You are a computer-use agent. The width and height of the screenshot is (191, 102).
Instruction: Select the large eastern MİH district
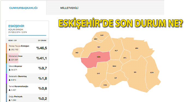[137, 48]
